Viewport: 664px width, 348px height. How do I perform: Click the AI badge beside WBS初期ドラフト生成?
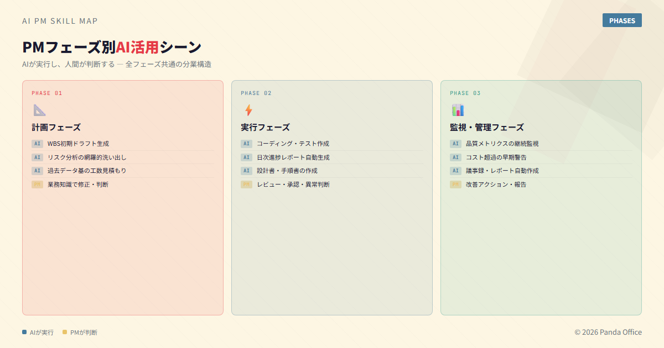pos(37,144)
